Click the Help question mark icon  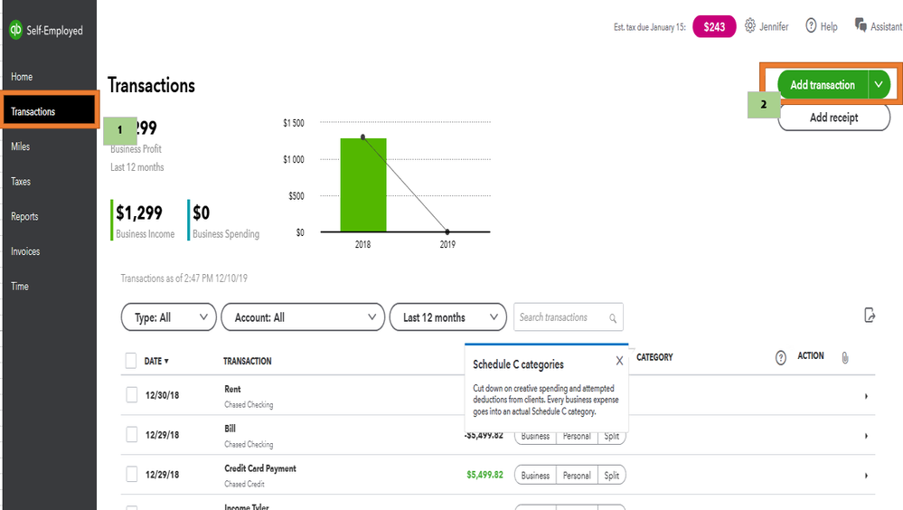tap(811, 26)
